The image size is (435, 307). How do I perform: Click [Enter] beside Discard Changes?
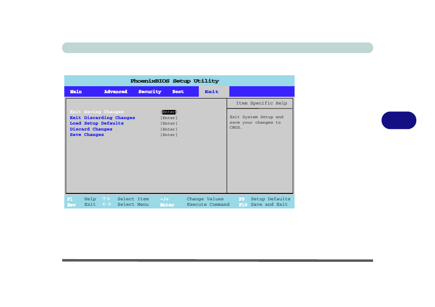pos(169,129)
